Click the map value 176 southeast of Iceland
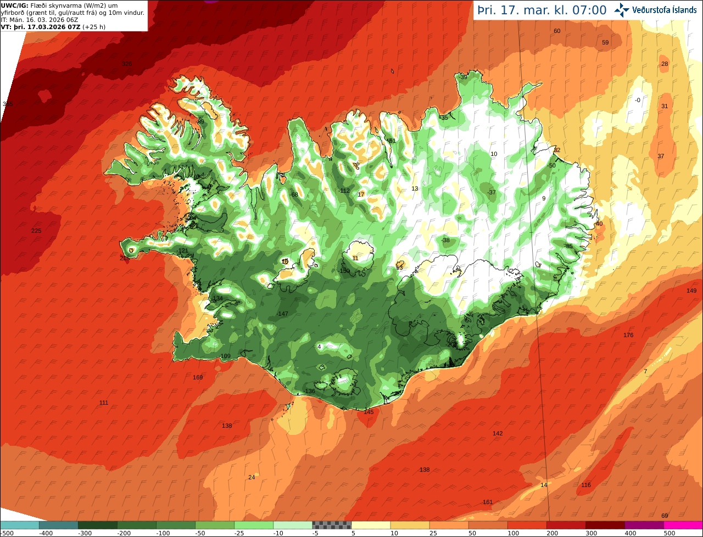This screenshot has height=537, width=703. (x=628, y=335)
